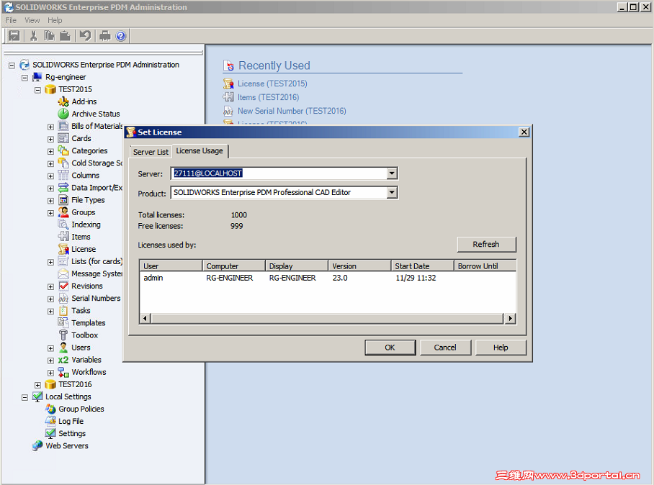
Task: Close the Set License dialog
Action: click(x=524, y=132)
